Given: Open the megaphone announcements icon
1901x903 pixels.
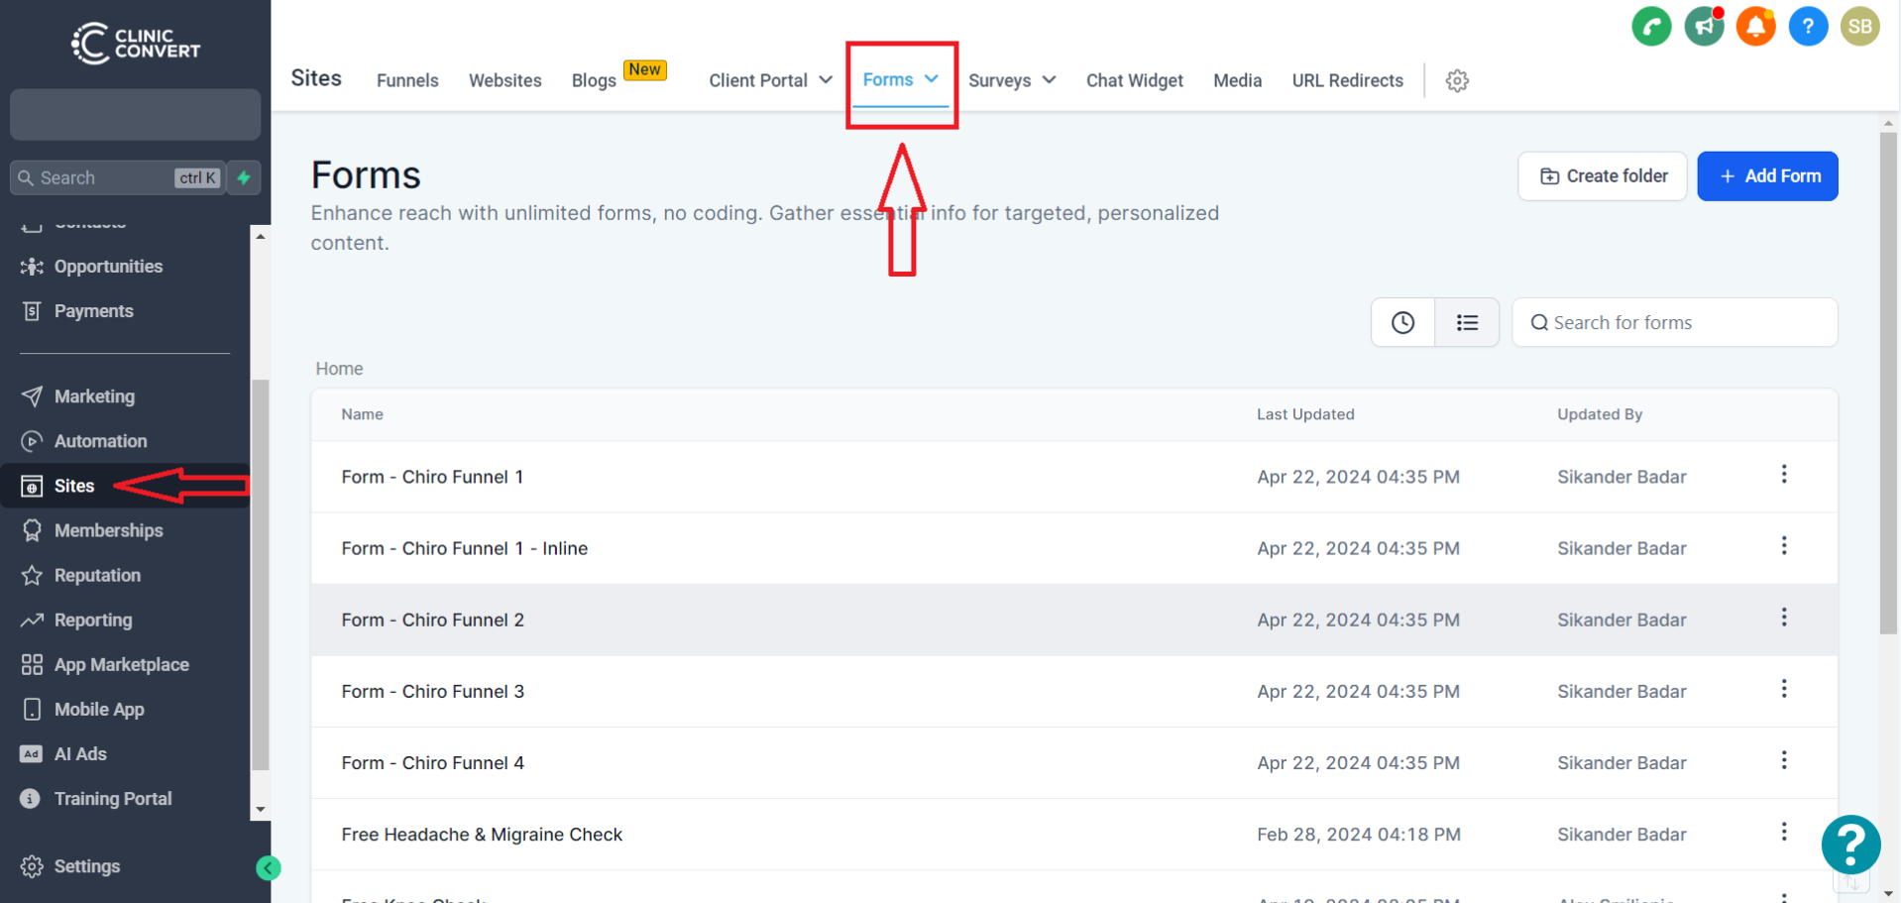Looking at the screenshot, I should tap(1704, 27).
